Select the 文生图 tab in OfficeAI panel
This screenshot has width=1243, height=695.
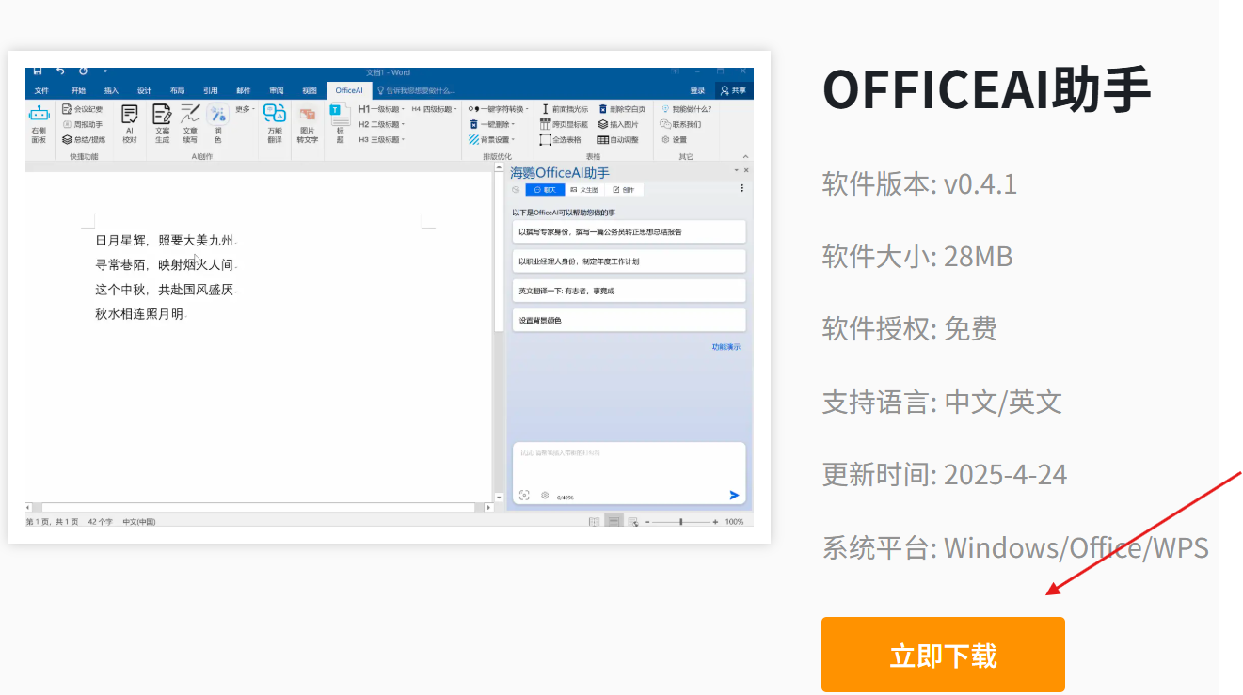tap(584, 189)
